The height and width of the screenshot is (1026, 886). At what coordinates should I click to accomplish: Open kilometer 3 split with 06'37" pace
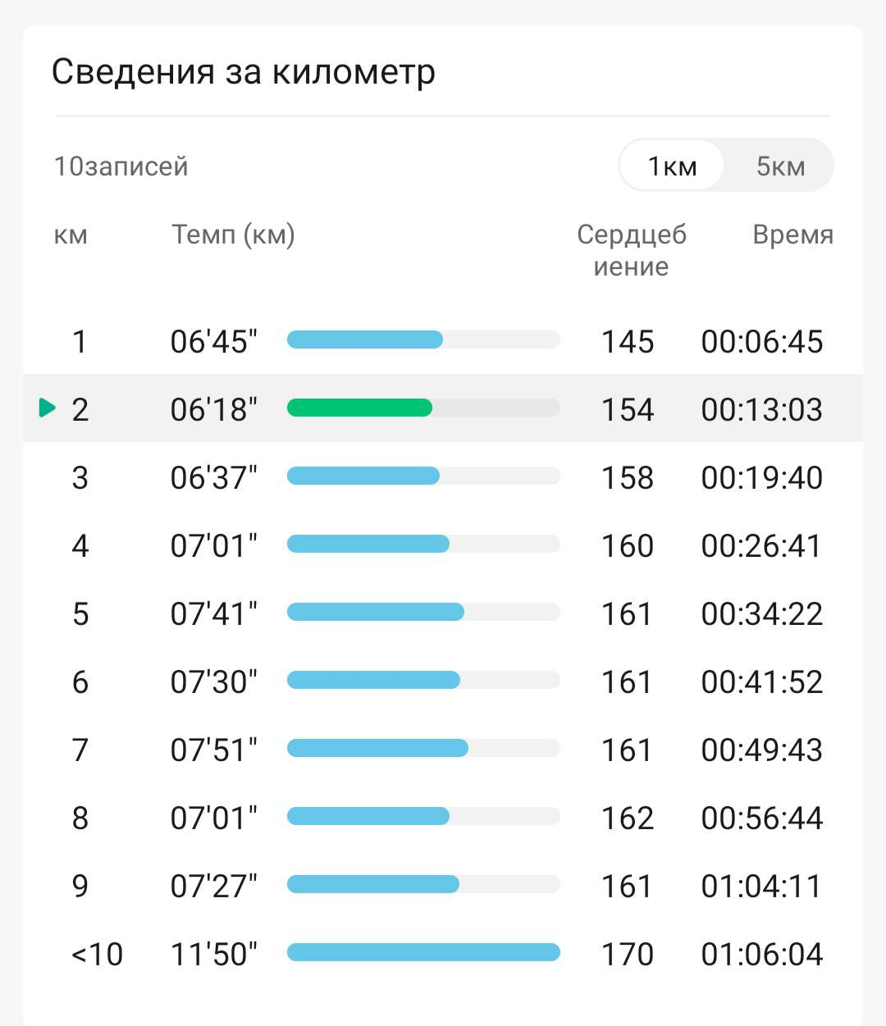(x=443, y=477)
